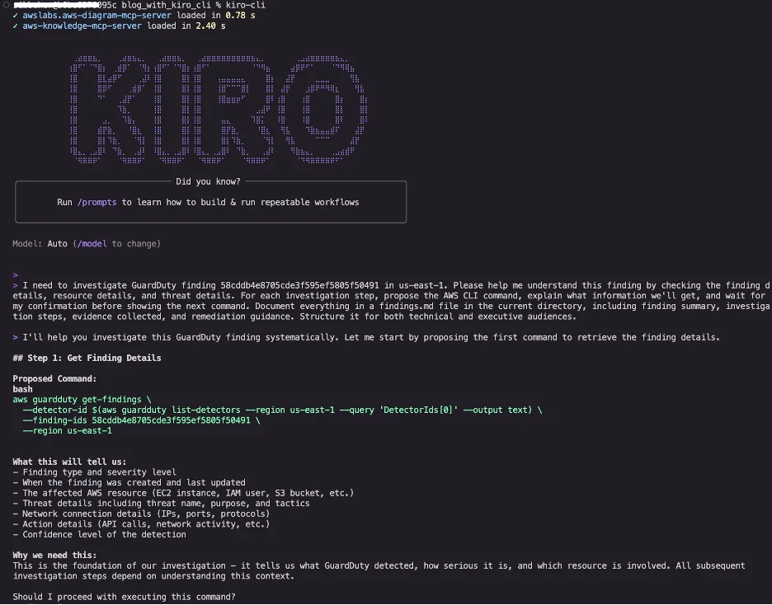Click the '--region us-east-1' final command line
Viewport: 772px width, 605px height.
coord(67,430)
